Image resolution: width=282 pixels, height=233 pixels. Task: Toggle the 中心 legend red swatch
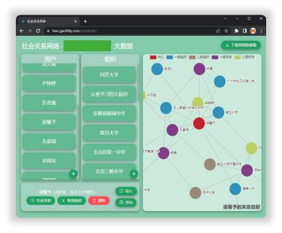click(153, 57)
